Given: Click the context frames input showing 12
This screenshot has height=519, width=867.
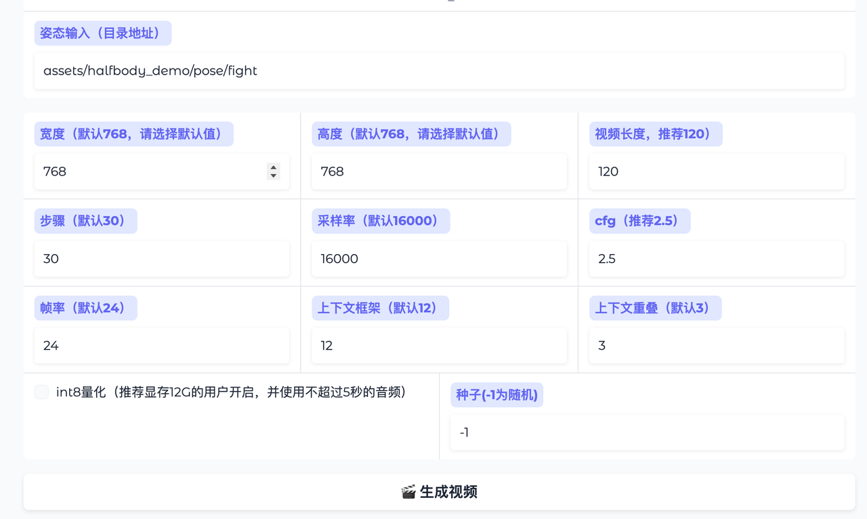Looking at the screenshot, I should coord(439,346).
